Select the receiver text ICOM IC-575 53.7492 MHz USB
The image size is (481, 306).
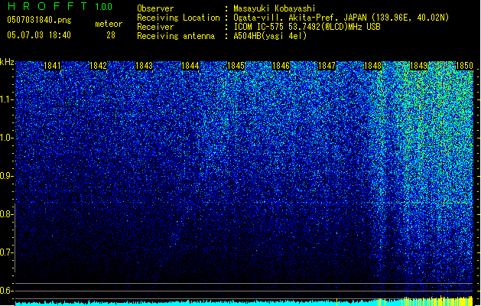(307, 27)
